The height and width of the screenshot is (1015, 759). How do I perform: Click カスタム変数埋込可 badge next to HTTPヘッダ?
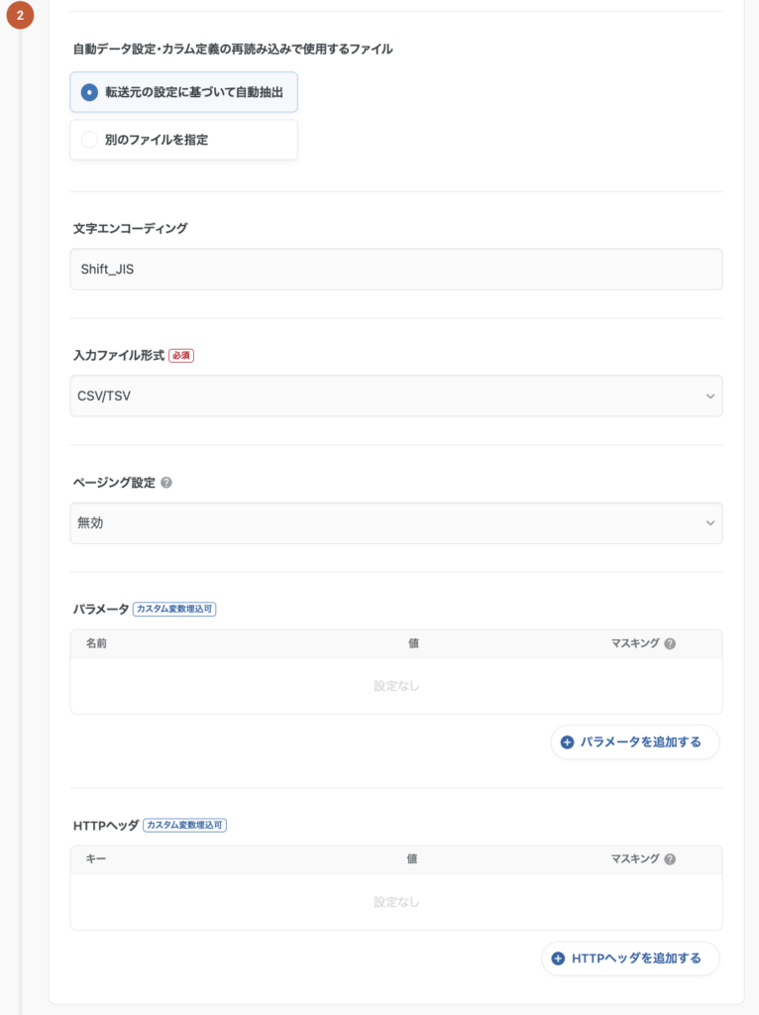click(x=185, y=825)
